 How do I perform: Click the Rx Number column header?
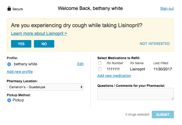coord(115,63)
